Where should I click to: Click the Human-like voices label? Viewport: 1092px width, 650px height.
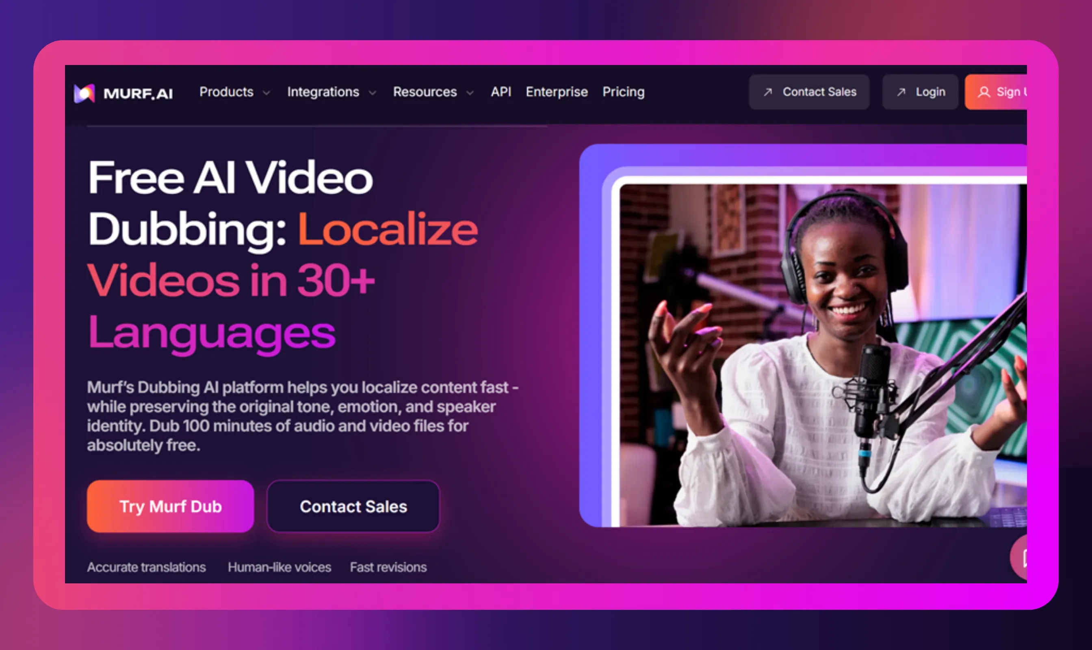point(279,567)
